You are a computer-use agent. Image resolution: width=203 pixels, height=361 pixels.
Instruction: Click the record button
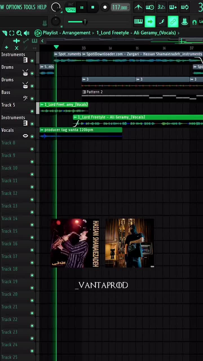105,8
